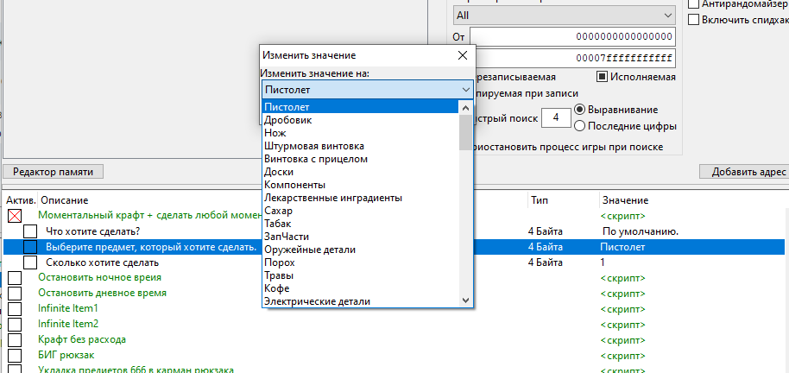789x373 pixels.
Task: Disable the Моментальный крафт script checkbox
Action: click(15, 215)
